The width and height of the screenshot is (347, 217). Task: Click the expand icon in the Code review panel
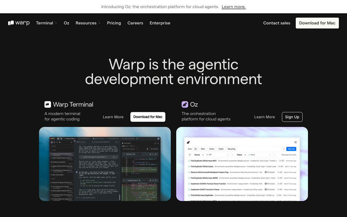[x=155, y=143]
